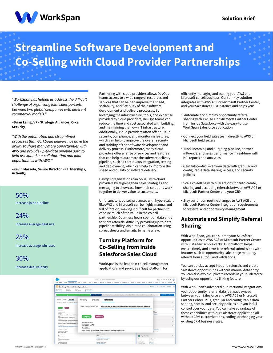This screenshot has height=353, width=273.
Task: Open the app launcher grid icon beside Sales
Action: (57, 282)
